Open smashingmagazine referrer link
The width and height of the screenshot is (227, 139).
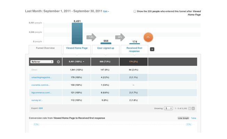pyautogui.click(x=41, y=77)
